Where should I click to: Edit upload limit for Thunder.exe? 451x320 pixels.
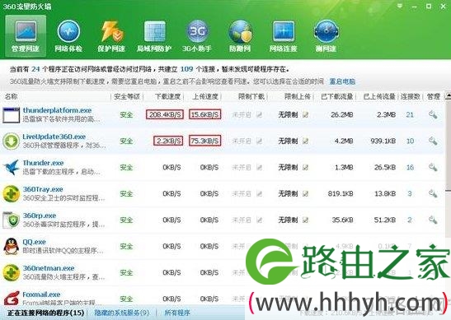(305, 167)
